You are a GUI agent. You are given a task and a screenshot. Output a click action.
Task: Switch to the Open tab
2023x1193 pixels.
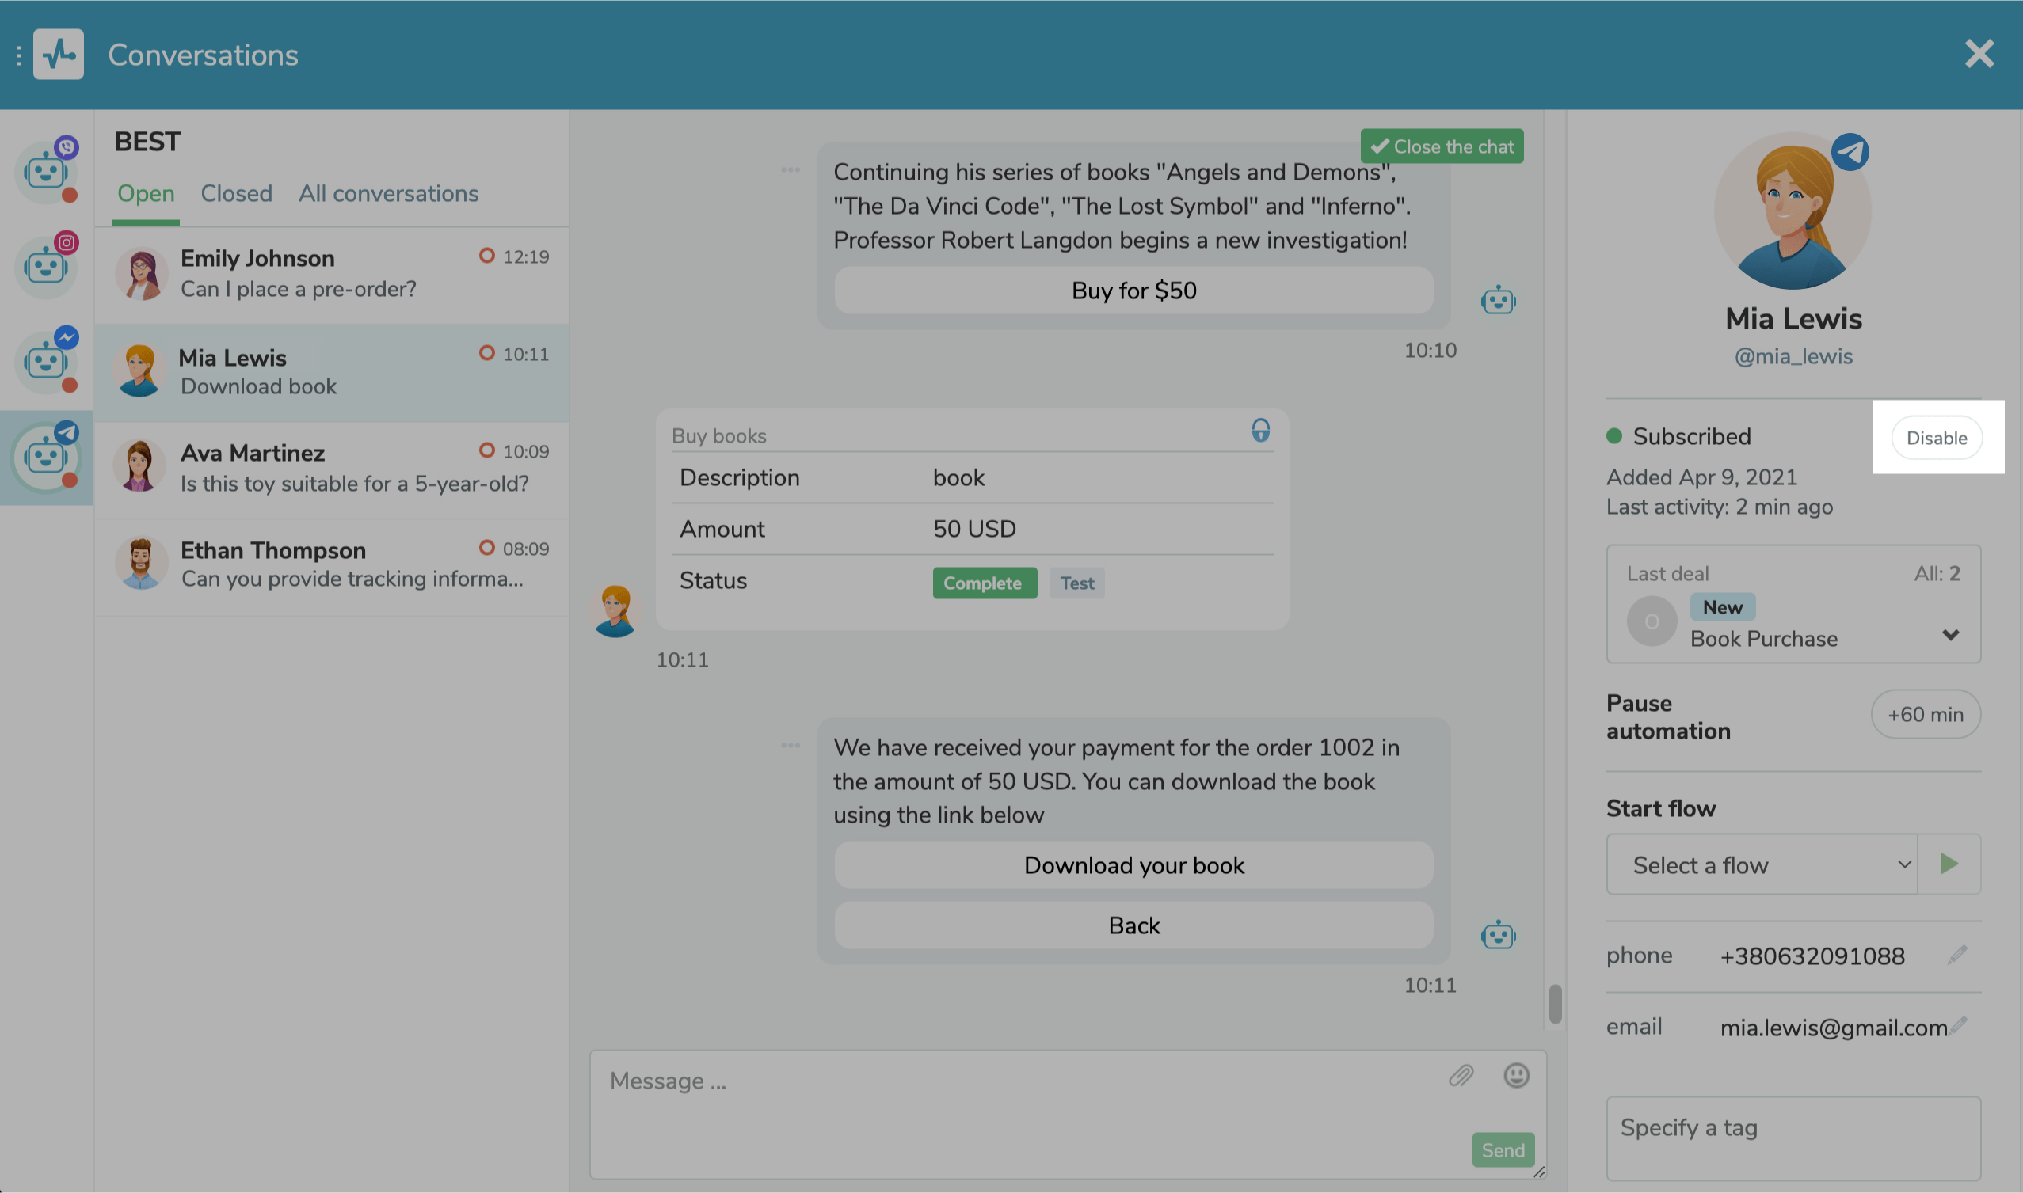click(146, 194)
